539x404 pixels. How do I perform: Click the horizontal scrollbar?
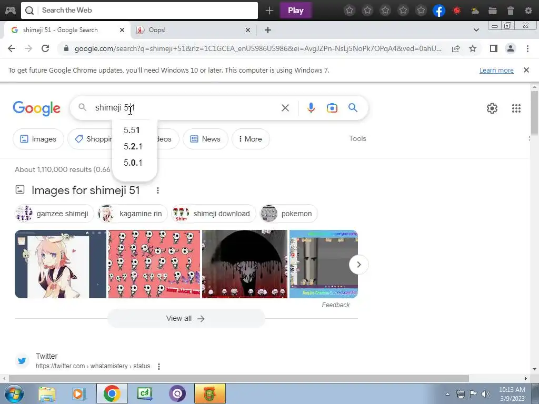pyautogui.click(x=238, y=378)
